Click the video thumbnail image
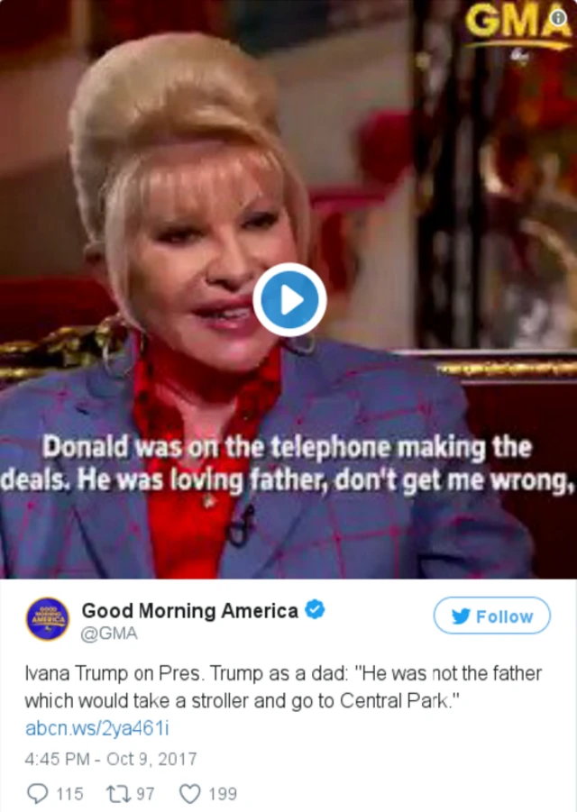Viewport: 577px width, 812px height. pos(288,289)
